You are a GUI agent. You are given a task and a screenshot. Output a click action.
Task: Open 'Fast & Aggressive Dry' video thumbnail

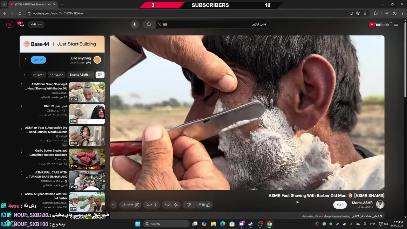[87, 135]
